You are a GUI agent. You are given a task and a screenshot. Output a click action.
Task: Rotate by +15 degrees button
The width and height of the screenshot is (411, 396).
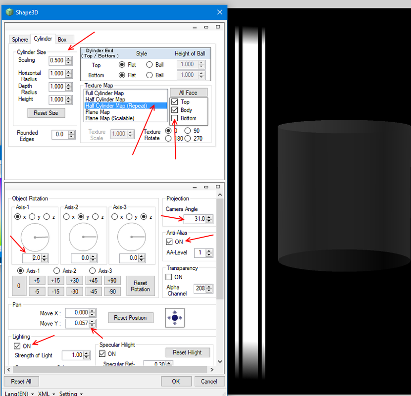pos(55,281)
